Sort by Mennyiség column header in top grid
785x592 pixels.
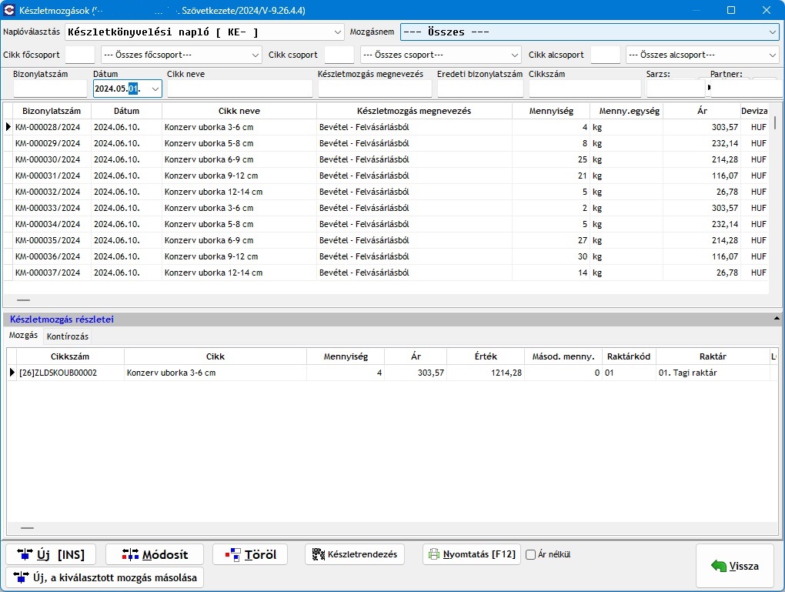(x=551, y=111)
